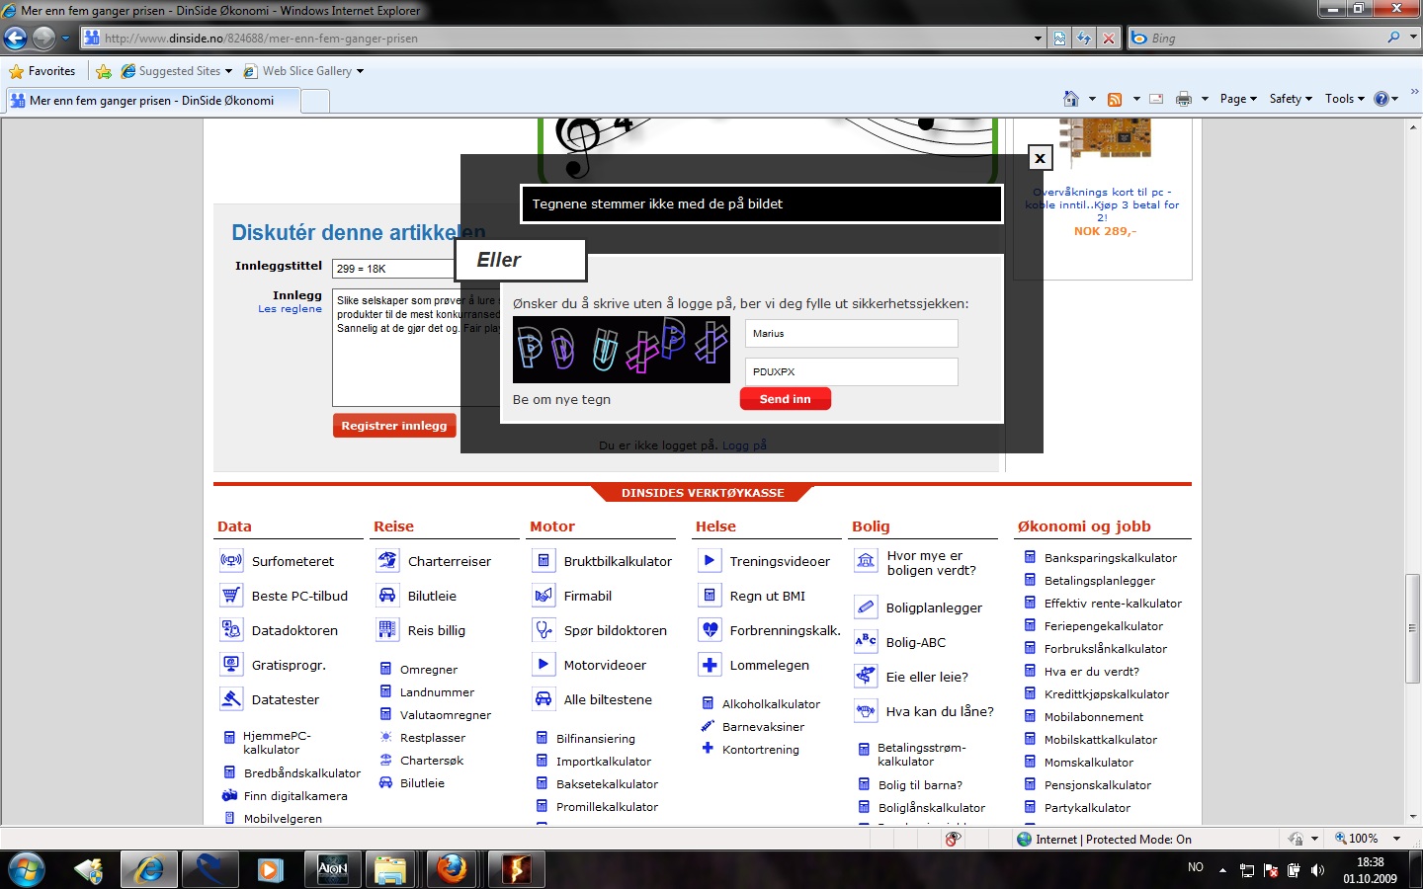Click the Betalingsplanlegger link

[1100, 581]
